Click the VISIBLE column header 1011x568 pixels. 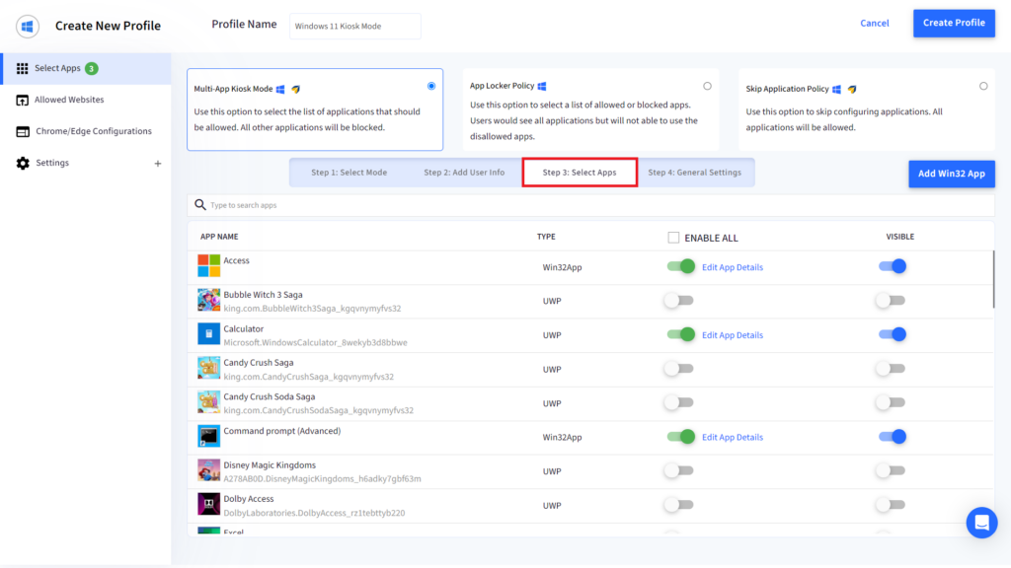coord(900,237)
